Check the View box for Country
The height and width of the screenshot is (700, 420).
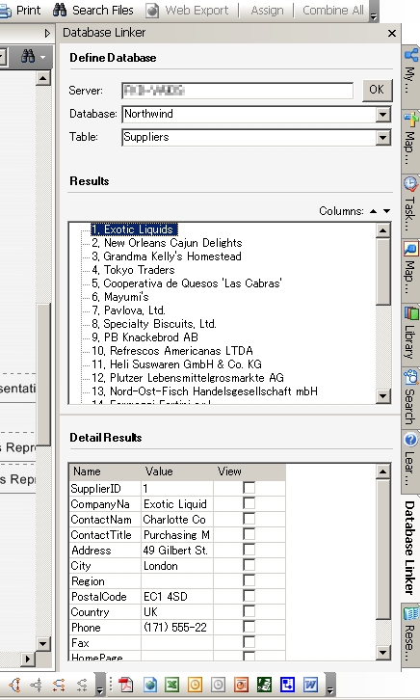[249, 611]
